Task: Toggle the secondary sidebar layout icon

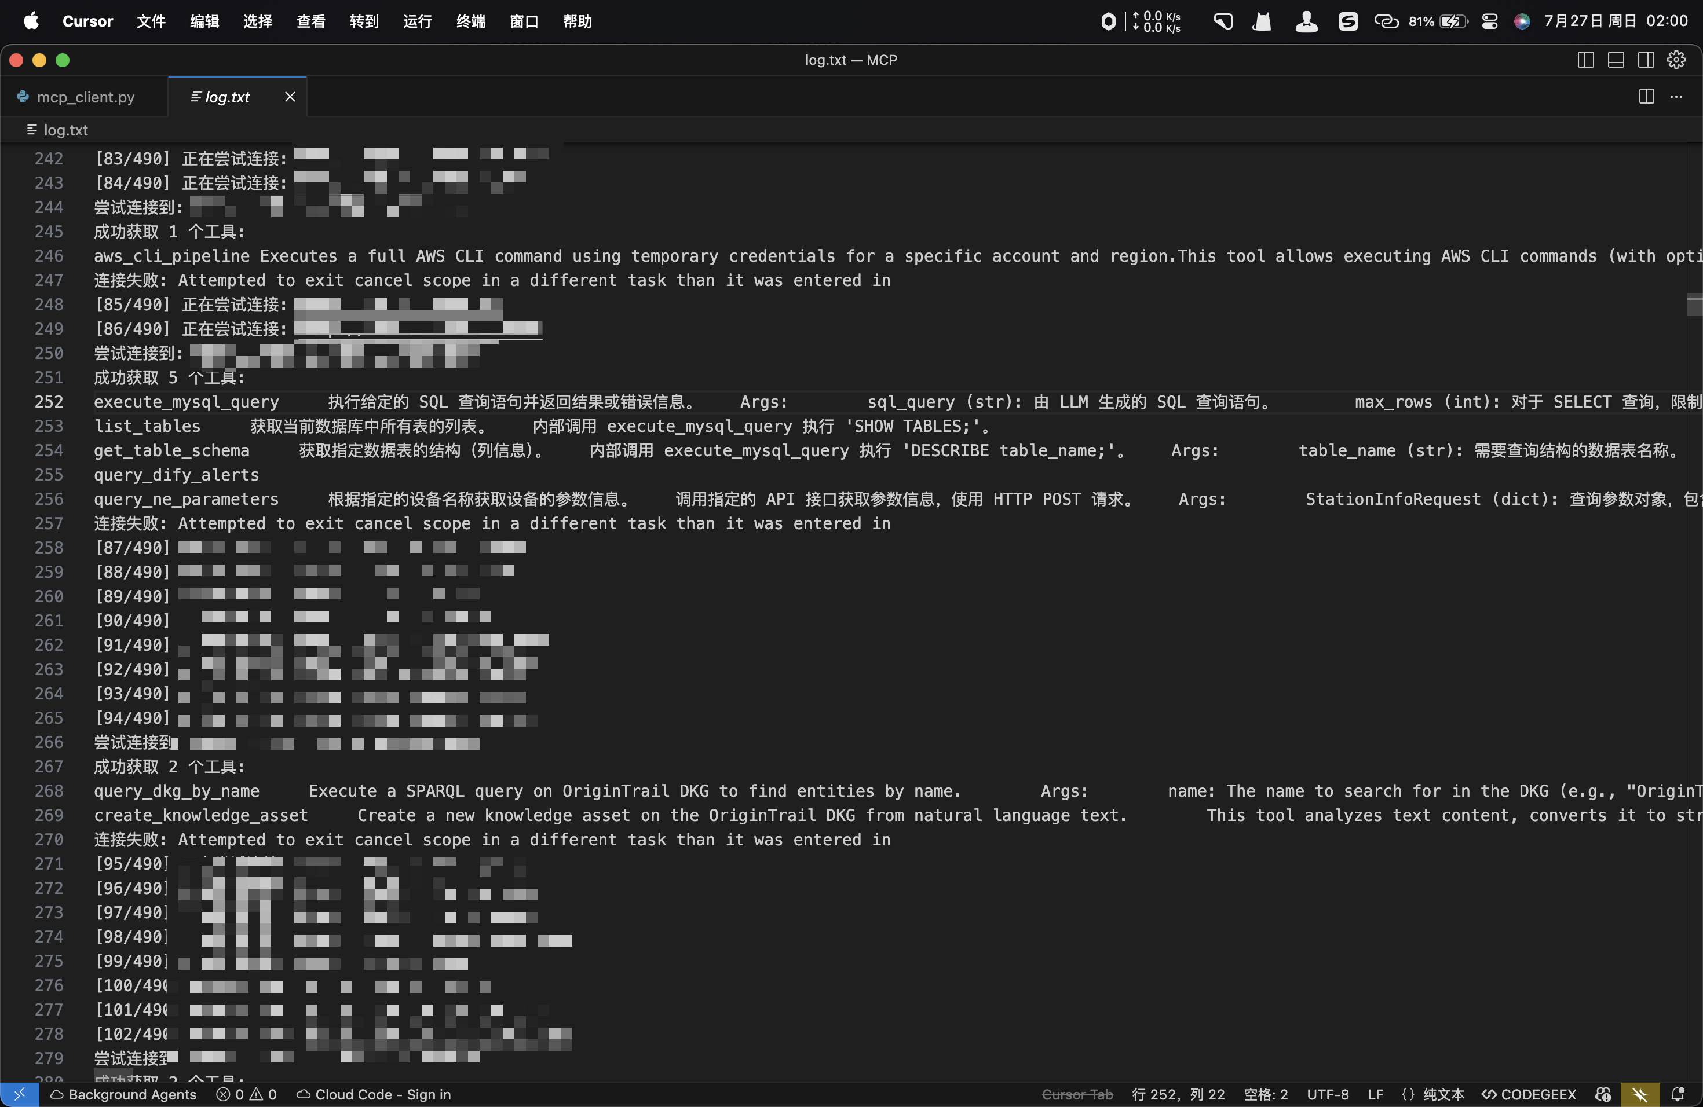Action: point(1646,60)
